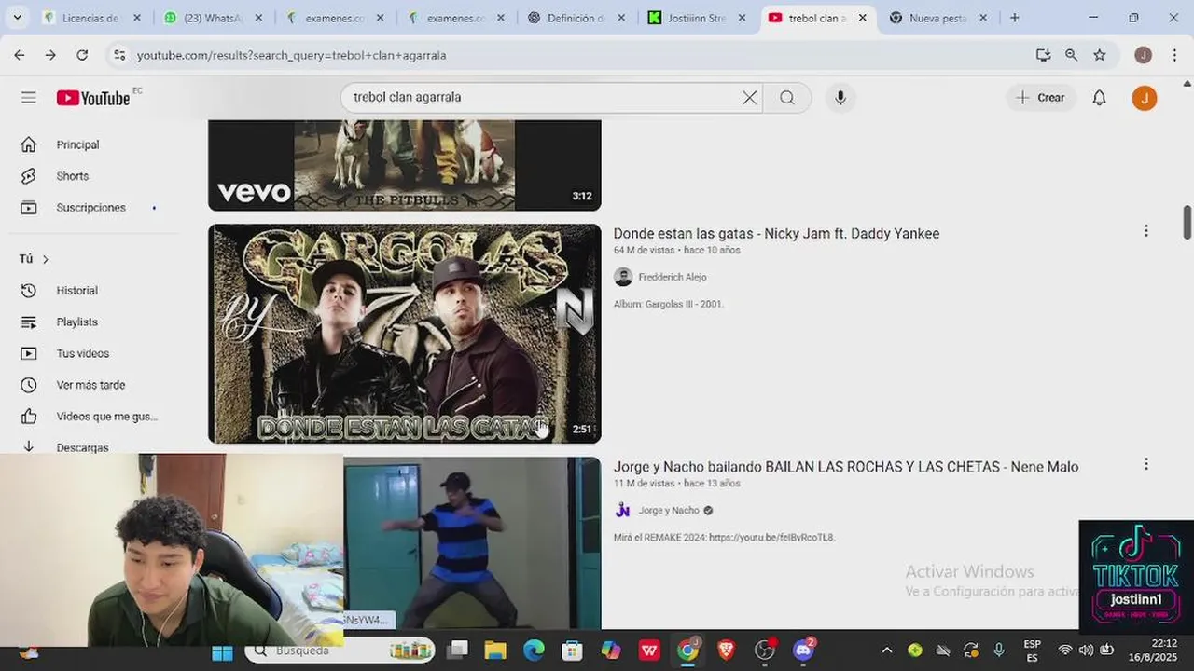Open Brave browser from the taskbar
1194x671 pixels.
tap(726, 650)
